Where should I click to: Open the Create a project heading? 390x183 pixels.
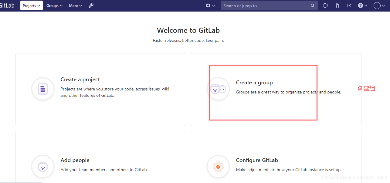[80, 80]
